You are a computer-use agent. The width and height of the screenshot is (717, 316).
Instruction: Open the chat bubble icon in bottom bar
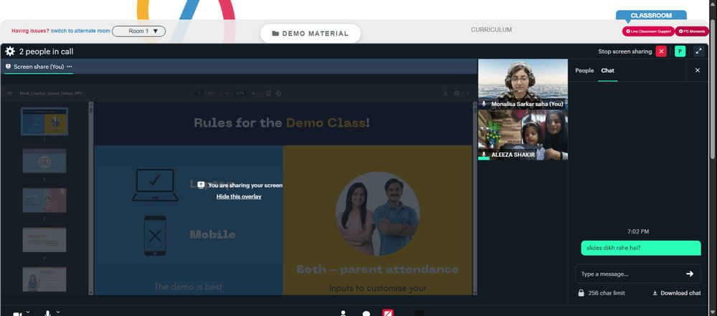pyautogui.click(x=366, y=314)
